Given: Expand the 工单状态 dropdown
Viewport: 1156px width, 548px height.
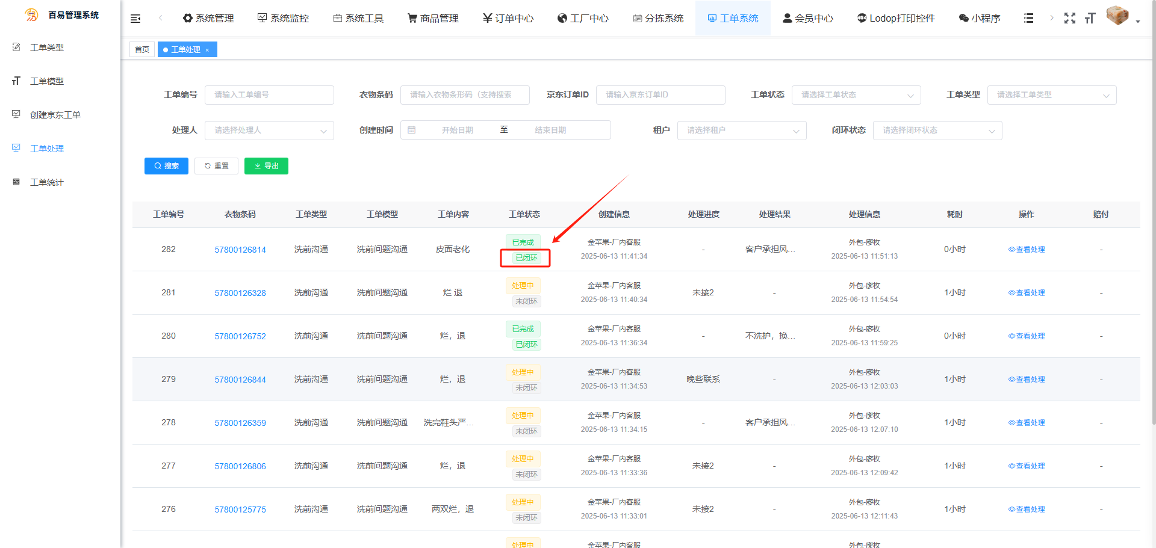Looking at the screenshot, I should click(854, 95).
